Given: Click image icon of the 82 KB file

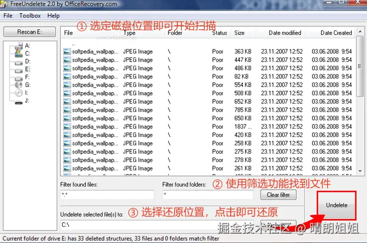Looking at the screenshot, I should pyautogui.click(x=67, y=77).
